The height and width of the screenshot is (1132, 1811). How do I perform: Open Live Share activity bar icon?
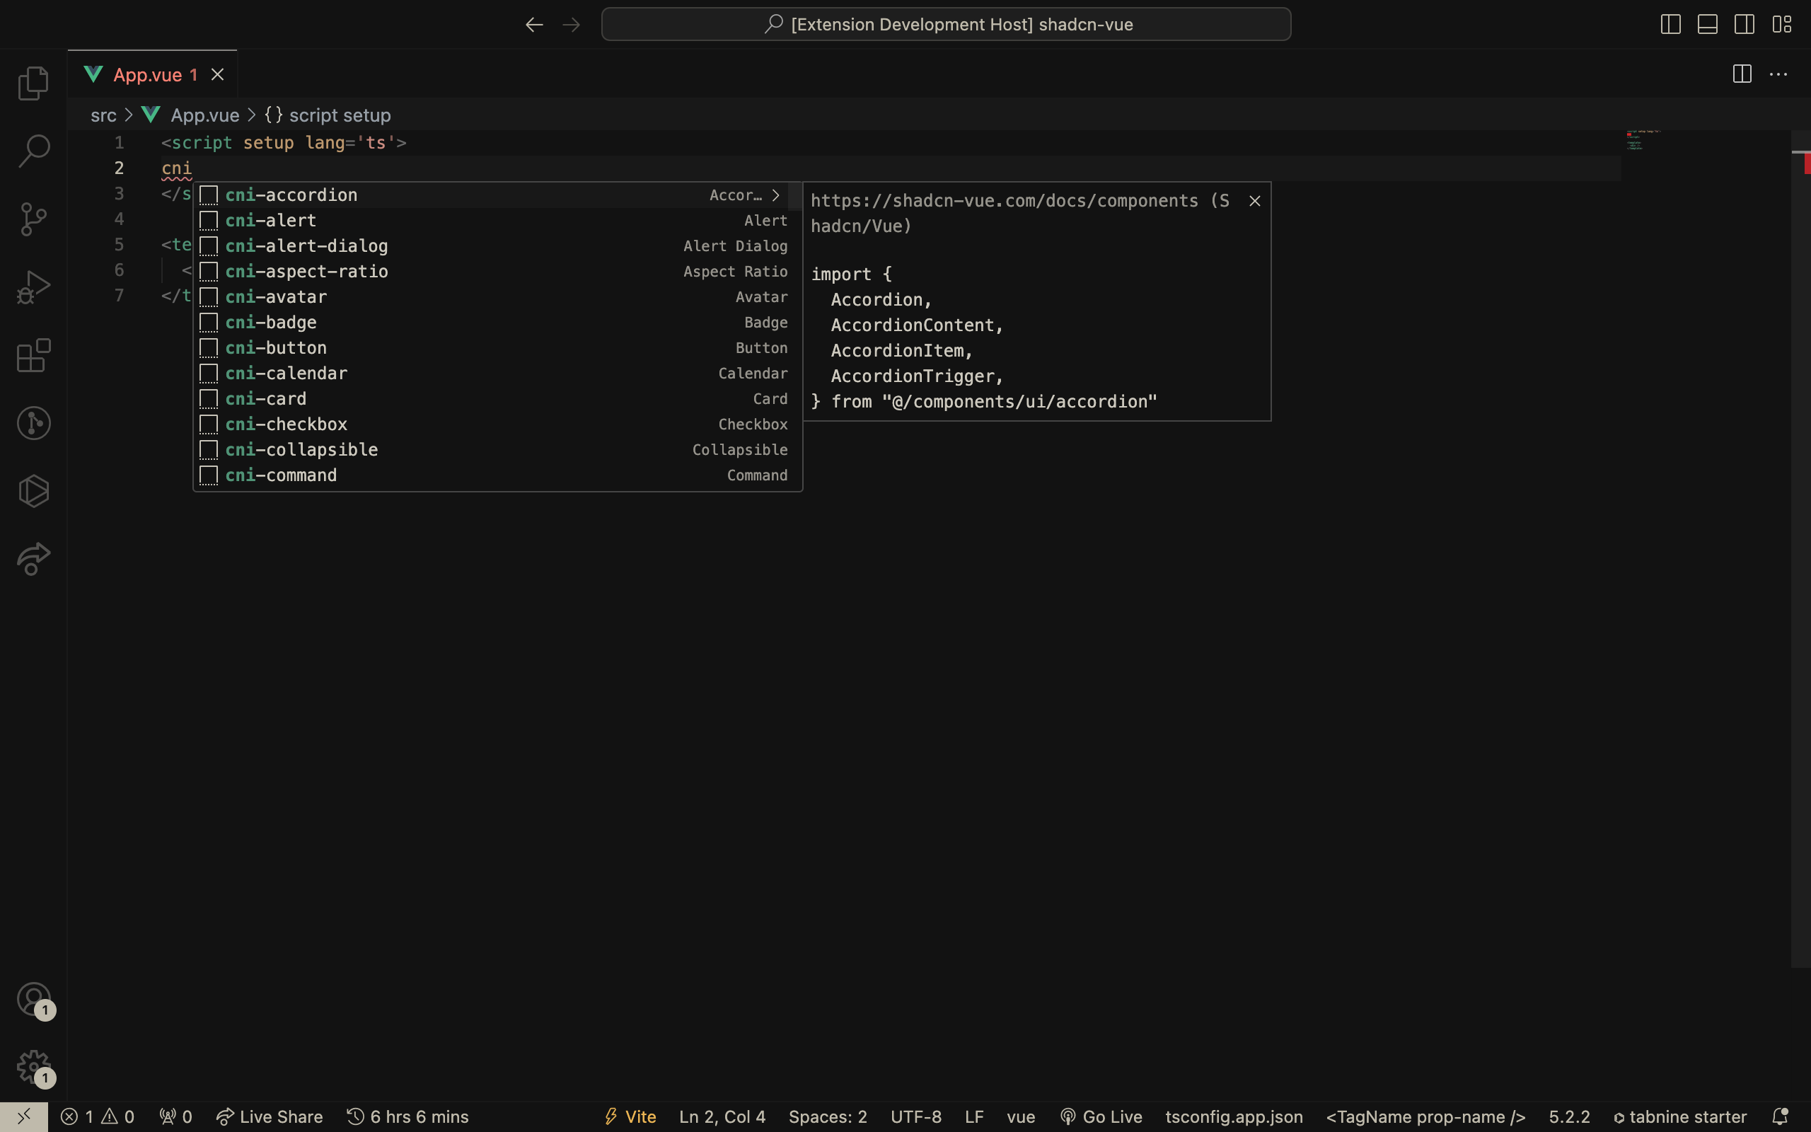34,559
